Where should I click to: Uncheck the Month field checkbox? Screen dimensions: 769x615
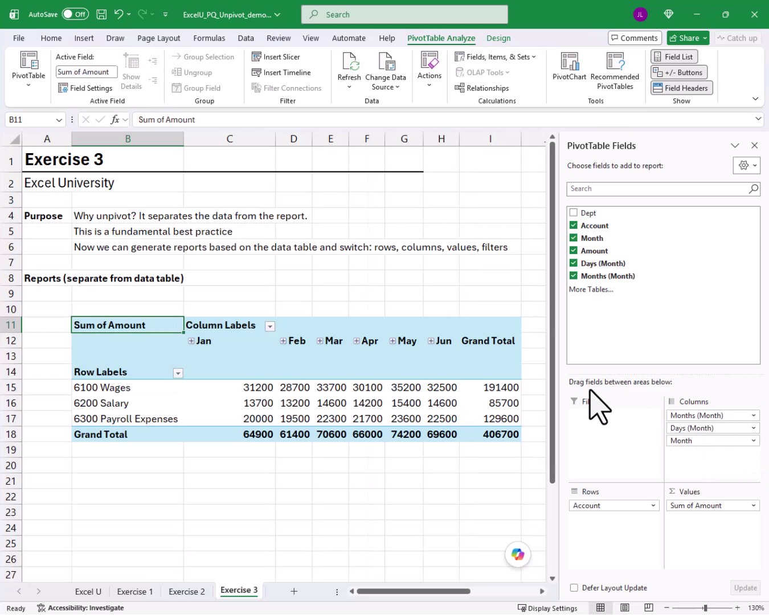pyautogui.click(x=574, y=237)
